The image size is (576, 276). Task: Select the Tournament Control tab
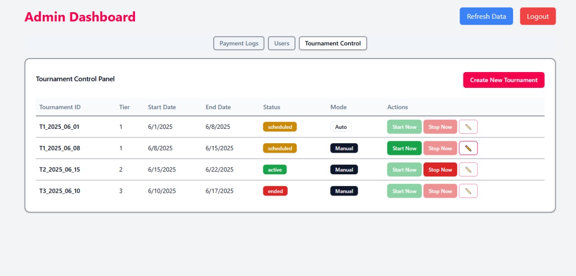[x=333, y=43]
